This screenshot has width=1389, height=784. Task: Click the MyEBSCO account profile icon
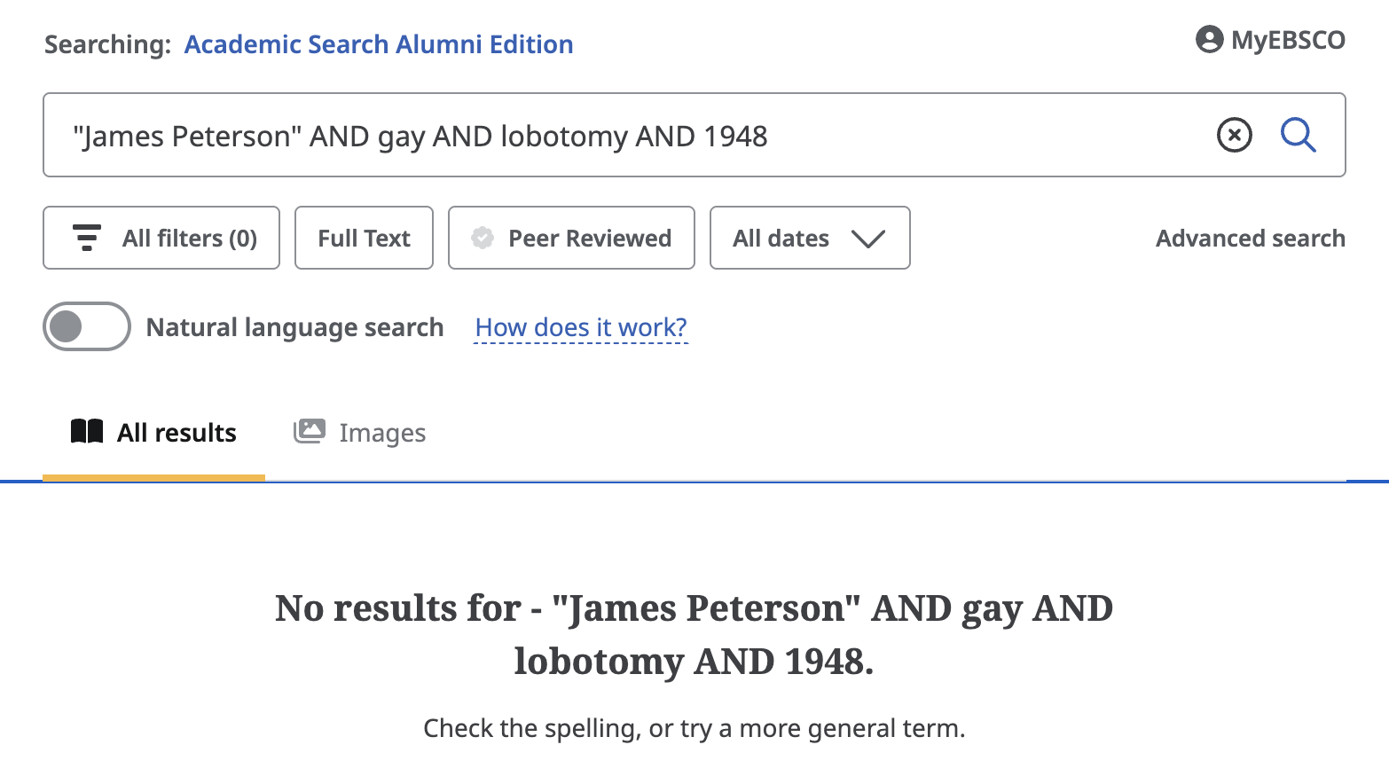(x=1209, y=40)
